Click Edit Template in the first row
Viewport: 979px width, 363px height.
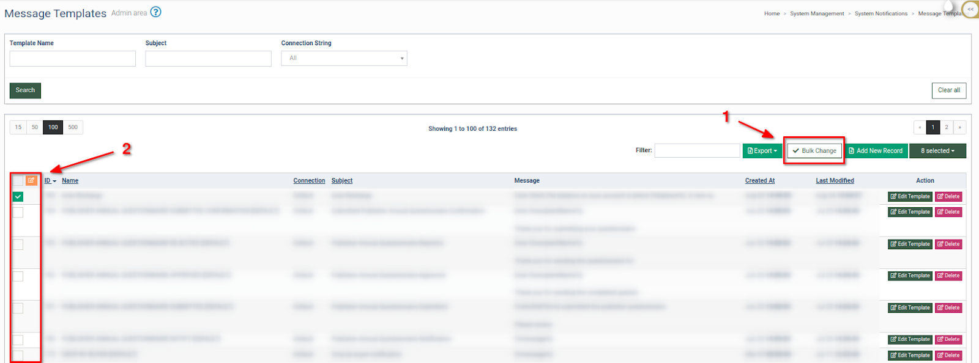[910, 197]
